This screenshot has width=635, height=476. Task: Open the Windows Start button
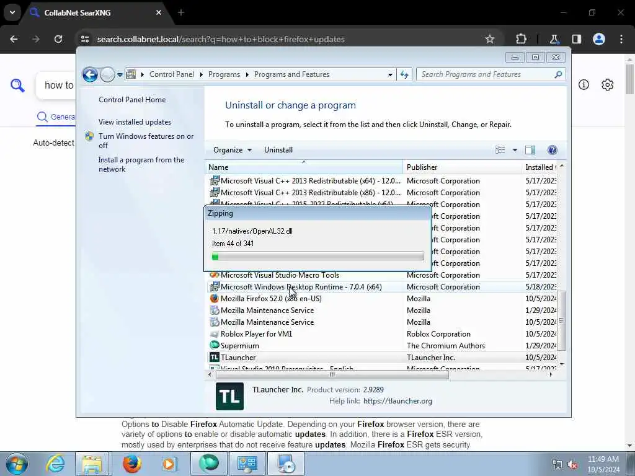click(x=16, y=464)
